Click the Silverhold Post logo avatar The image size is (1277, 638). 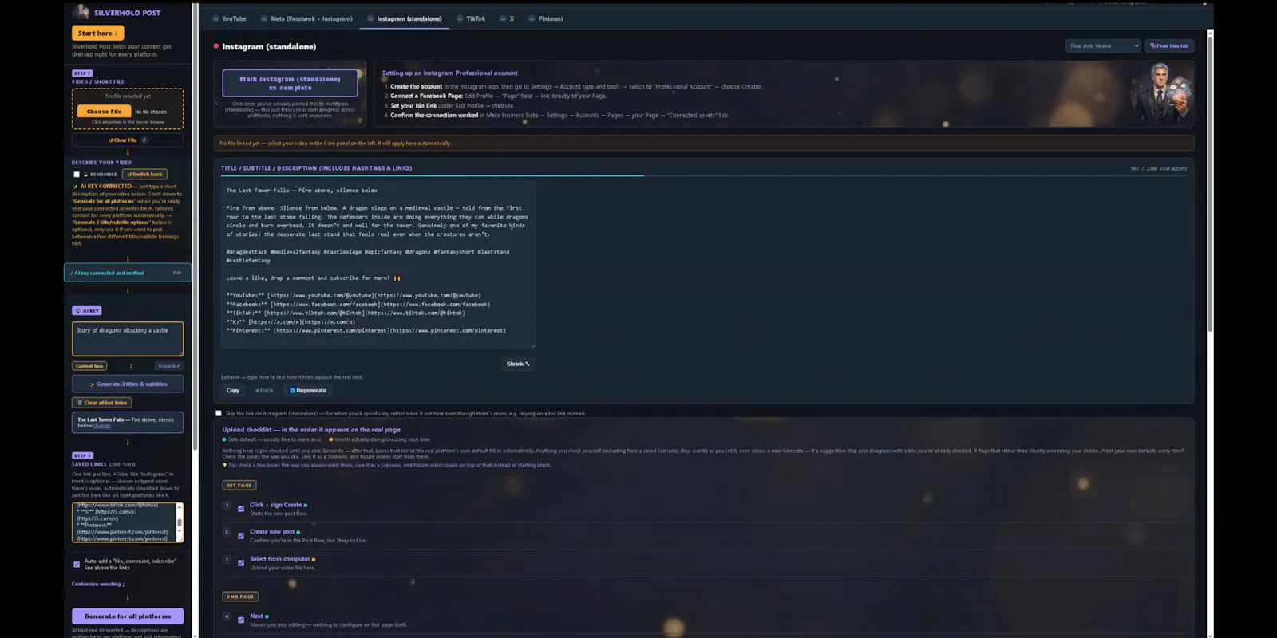tap(81, 11)
